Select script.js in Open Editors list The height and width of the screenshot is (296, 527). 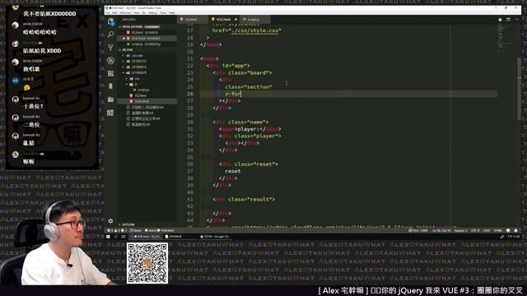[x=146, y=44]
